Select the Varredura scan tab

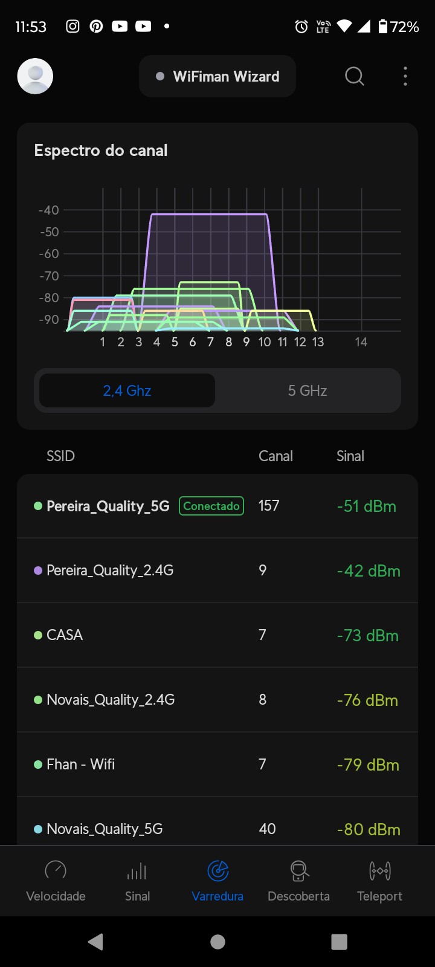[x=217, y=881]
